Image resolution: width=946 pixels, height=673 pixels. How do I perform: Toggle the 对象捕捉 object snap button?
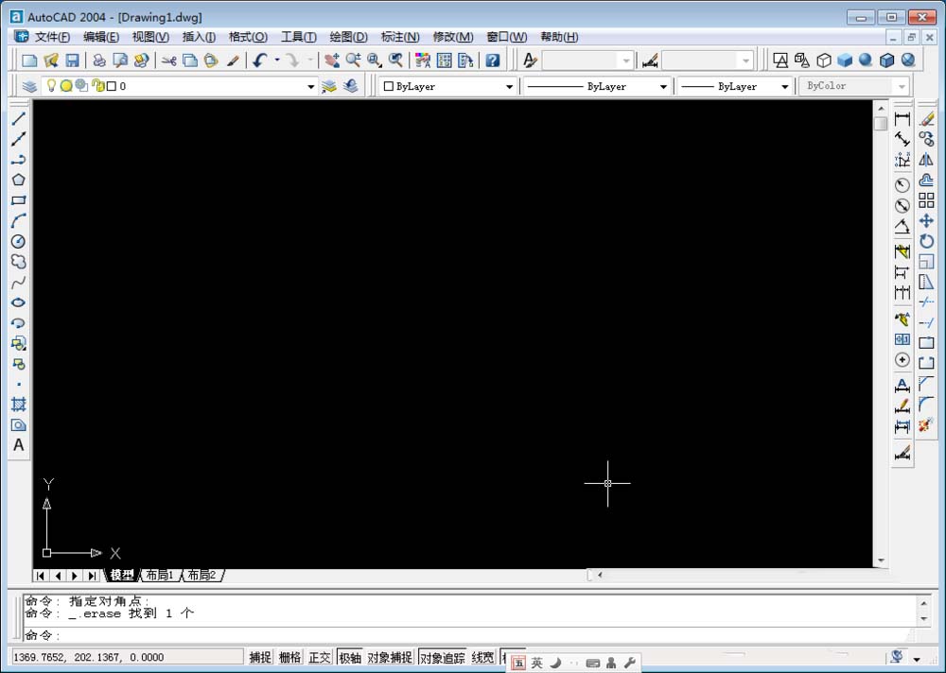(390, 657)
